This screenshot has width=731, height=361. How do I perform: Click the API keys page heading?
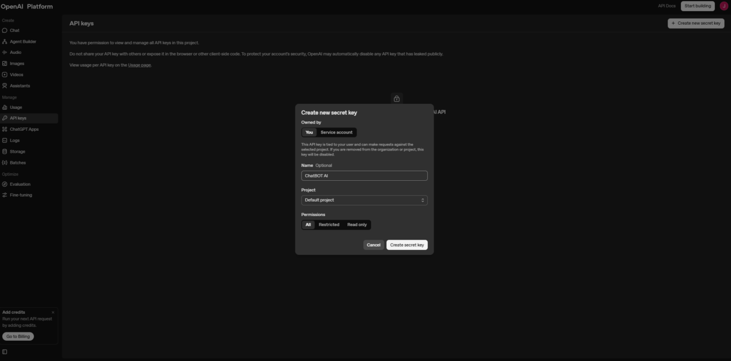point(82,24)
